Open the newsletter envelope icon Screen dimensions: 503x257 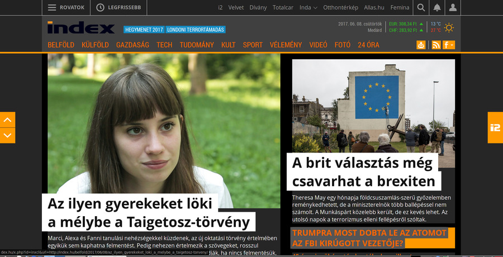pyautogui.click(x=421, y=45)
